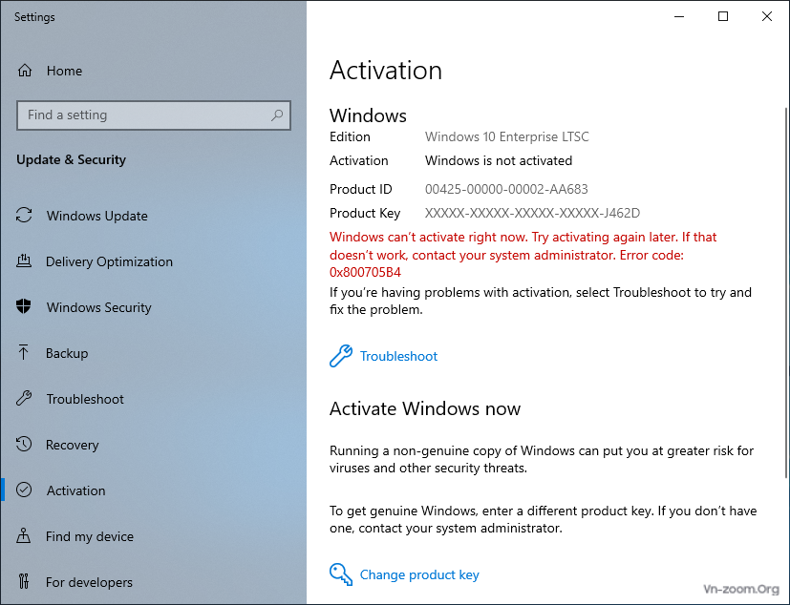Screen dimensions: 790x605
Task: Click the blue wrench icon beside Troubleshoot link
Action: 341,356
